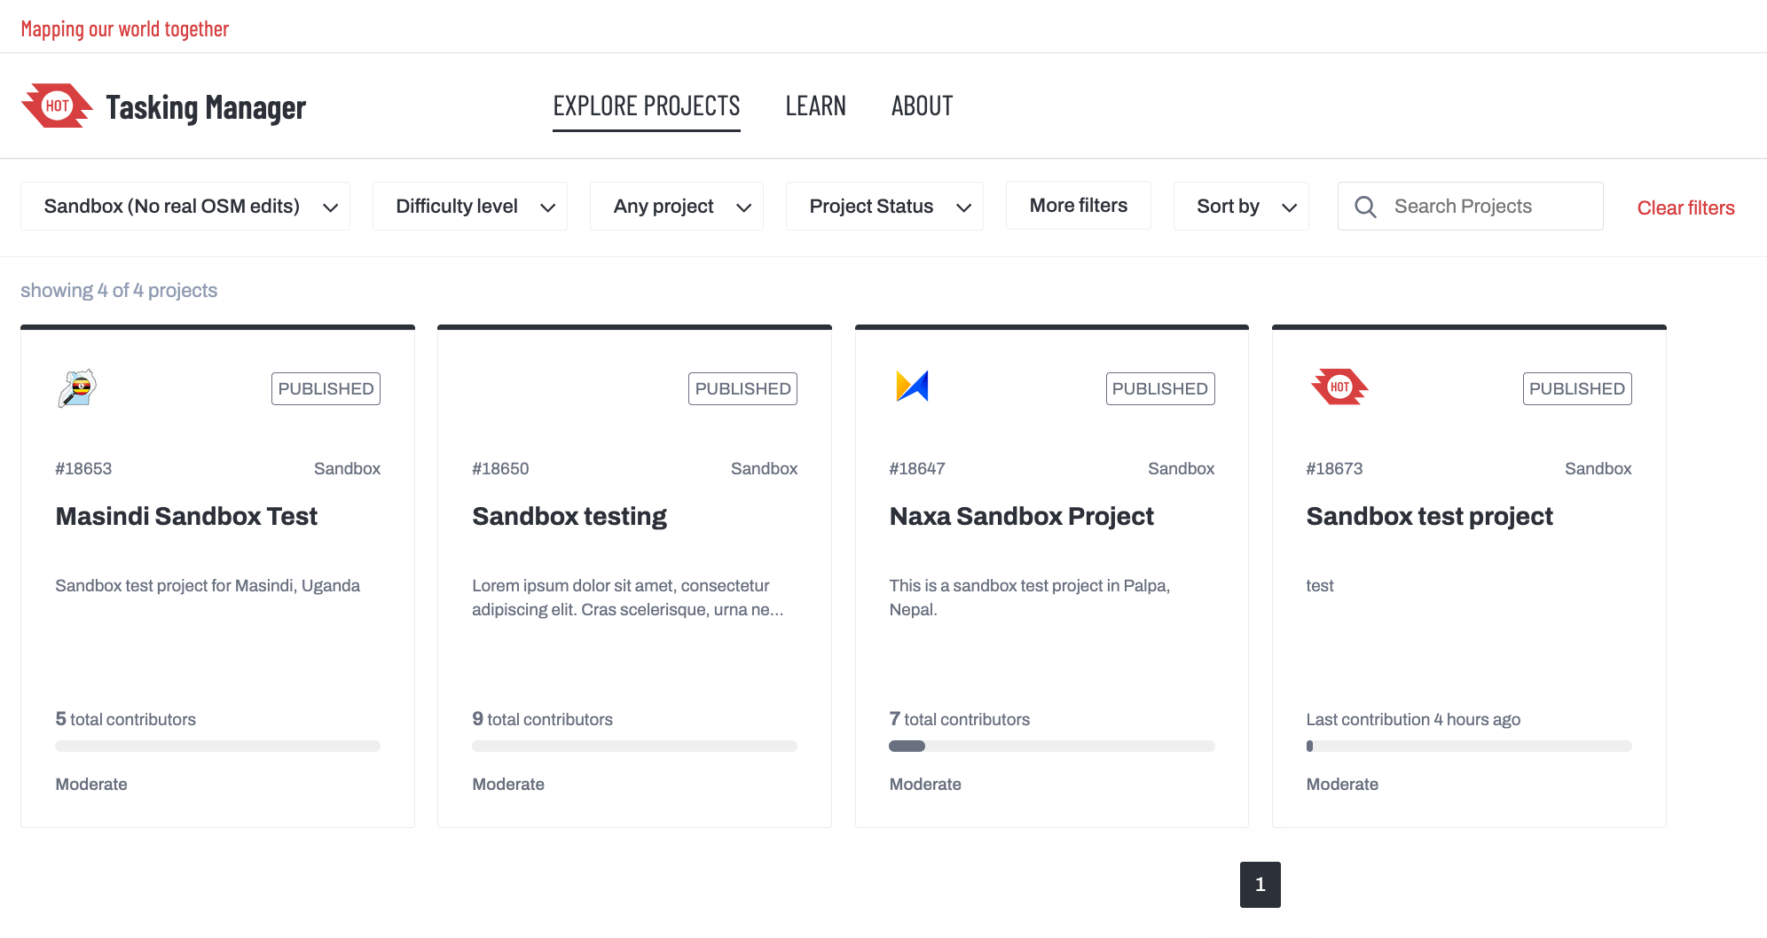Click 'Last contribution 4 hours ago' text
The height and width of the screenshot is (938, 1767).
pos(1413,719)
